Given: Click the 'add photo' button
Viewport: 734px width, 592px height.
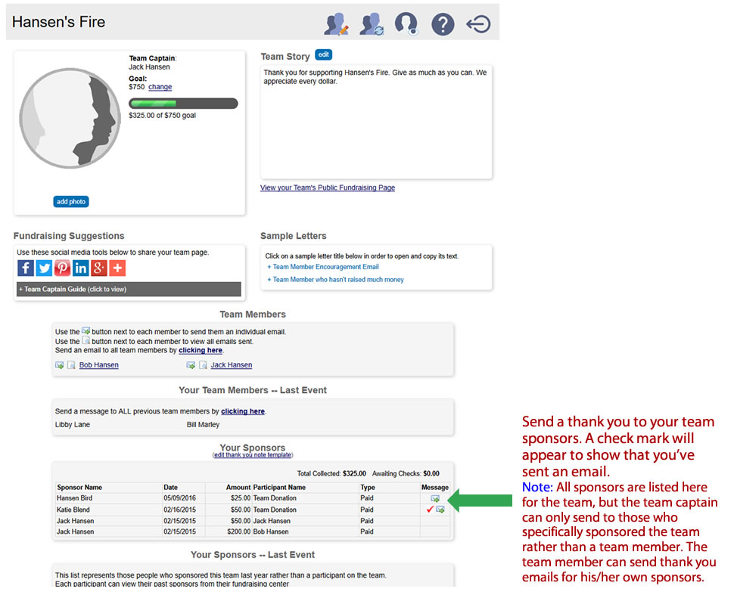Looking at the screenshot, I should click(71, 202).
